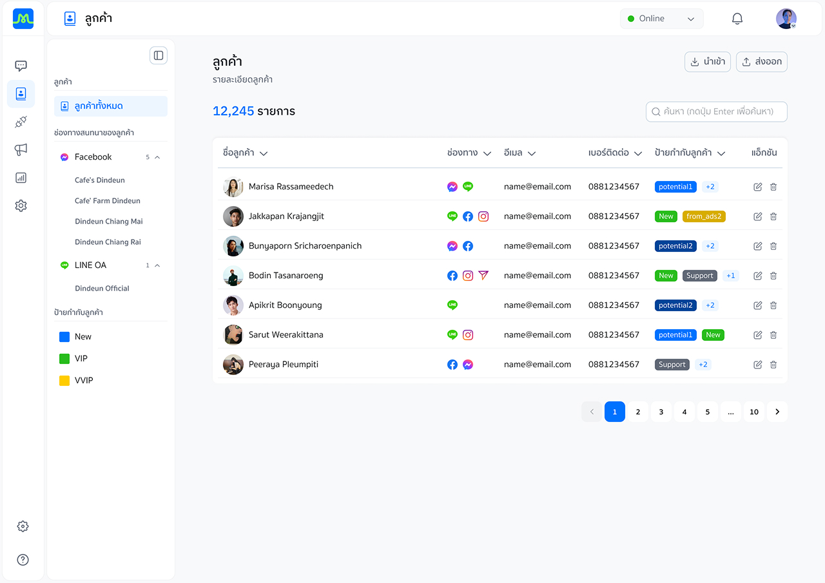Image resolution: width=825 pixels, height=583 pixels.
Task: Collapse the side panel with toggle icon
Action: pos(159,55)
